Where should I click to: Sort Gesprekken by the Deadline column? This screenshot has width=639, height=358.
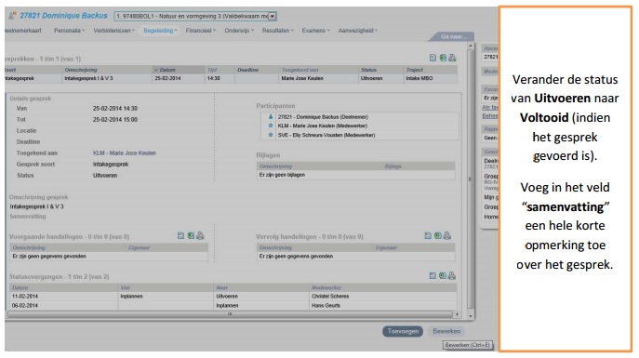(x=257, y=70)
